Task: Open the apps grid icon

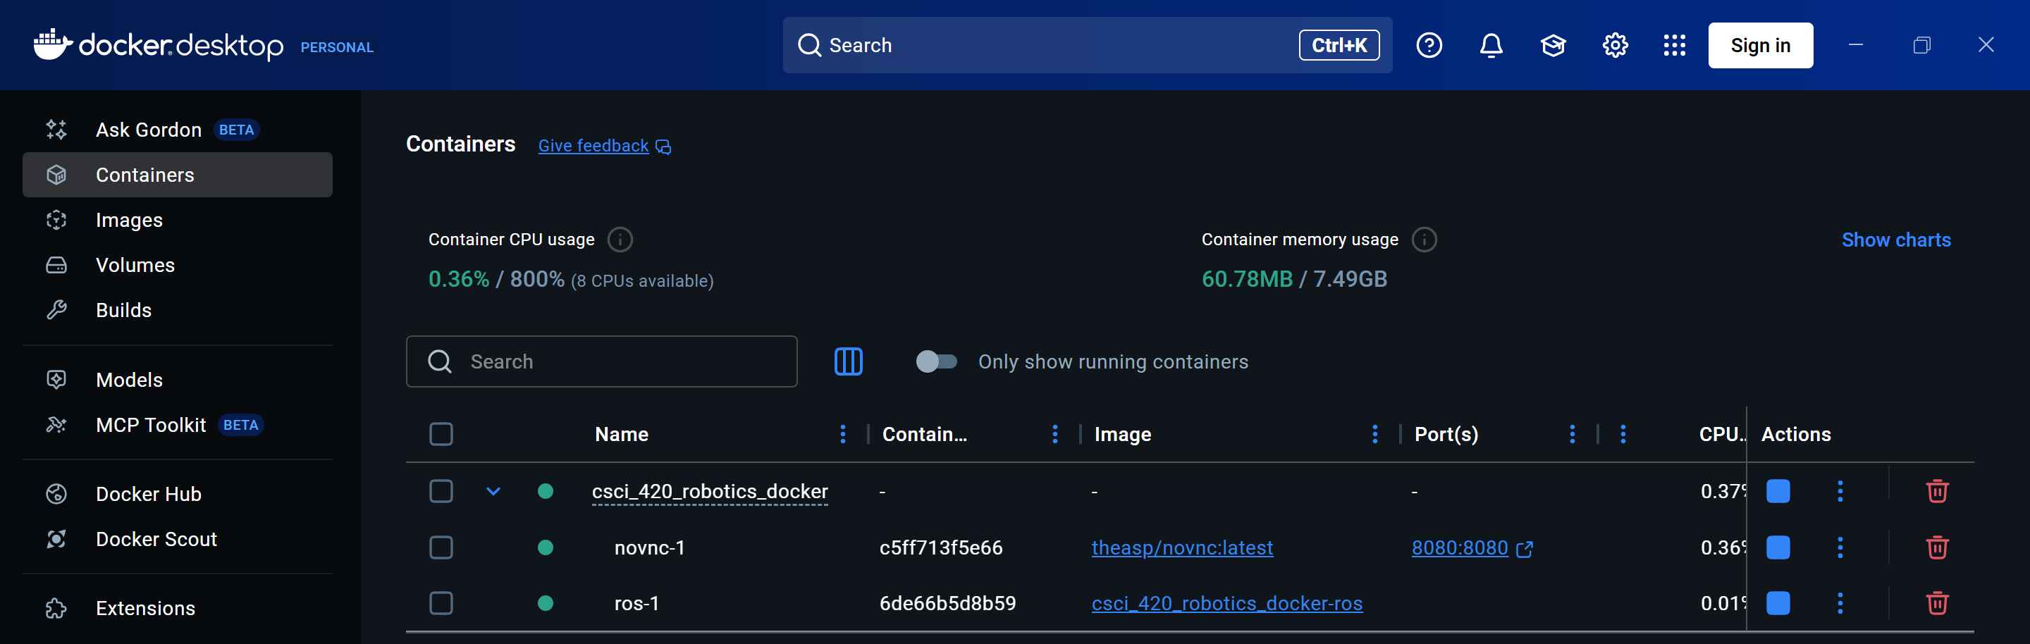Action: 1674,46
